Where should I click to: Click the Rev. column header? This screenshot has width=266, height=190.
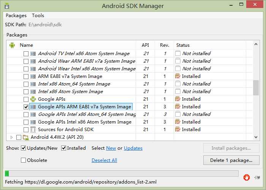coord(165,45)
